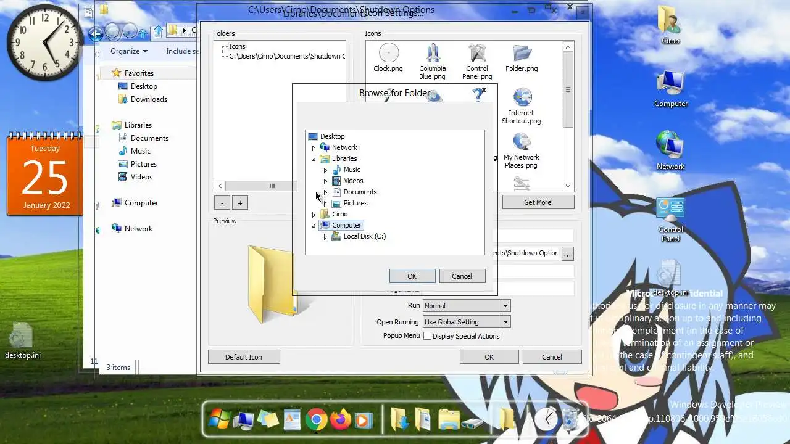Toggle Display Special Actions checkbox
The height and width of the screenshot is (444, 790).
[x=427, y=336]
